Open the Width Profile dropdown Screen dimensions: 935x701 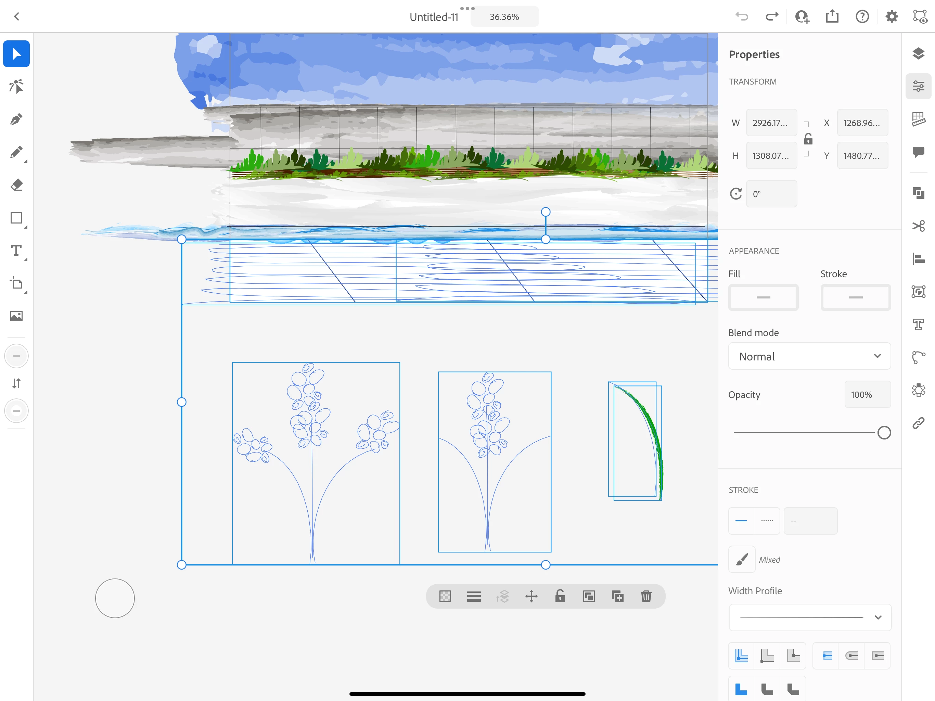809,617
